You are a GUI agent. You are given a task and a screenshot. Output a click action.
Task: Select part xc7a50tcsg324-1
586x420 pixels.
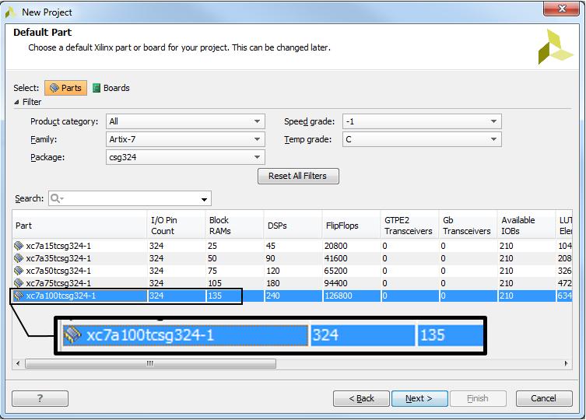tap(58, 271)
